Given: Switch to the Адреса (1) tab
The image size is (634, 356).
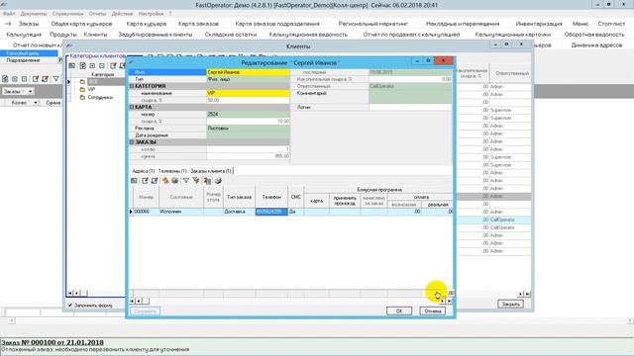Looking at the screenshot, I should (x=144, y=171).
